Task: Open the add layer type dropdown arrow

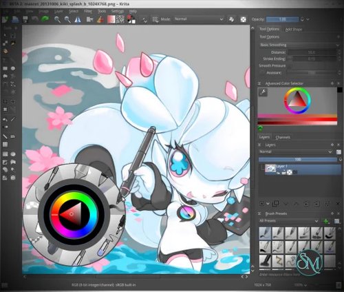Action: coord(268,204)
